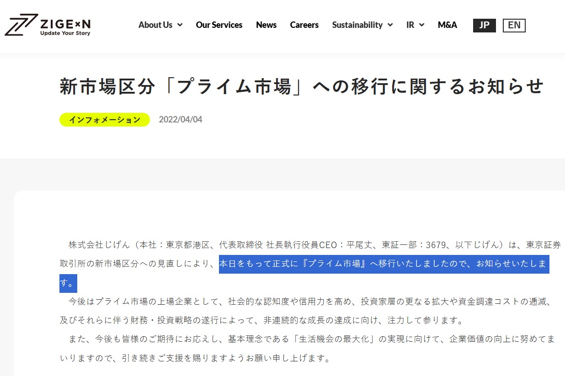Open the News page
Screen dimensions: 565x376
coord(266,25)
